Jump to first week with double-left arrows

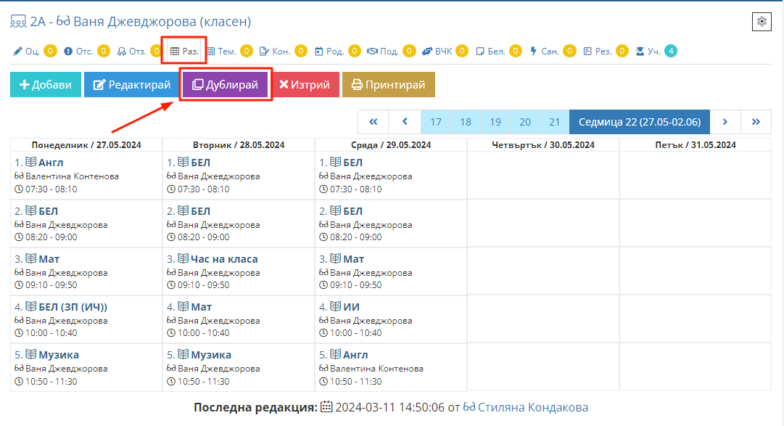coord(373,122)
